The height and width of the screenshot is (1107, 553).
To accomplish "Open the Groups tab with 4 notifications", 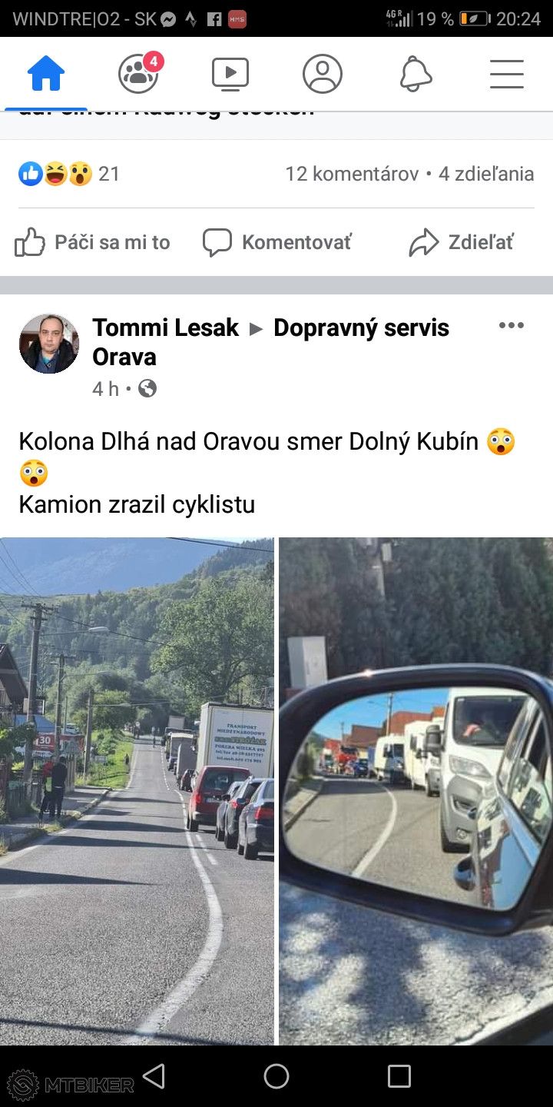I will point(140,73).
